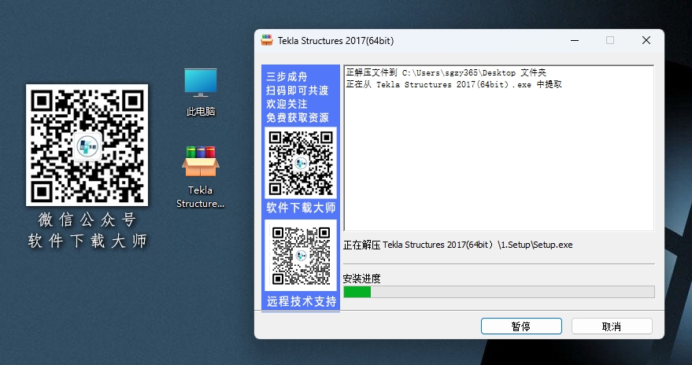The height and width of the screenshot is (365, 692).
Task: Click the WinRAR icon in installer title bar
Action: pyautogui.click(x=267, y=41)
